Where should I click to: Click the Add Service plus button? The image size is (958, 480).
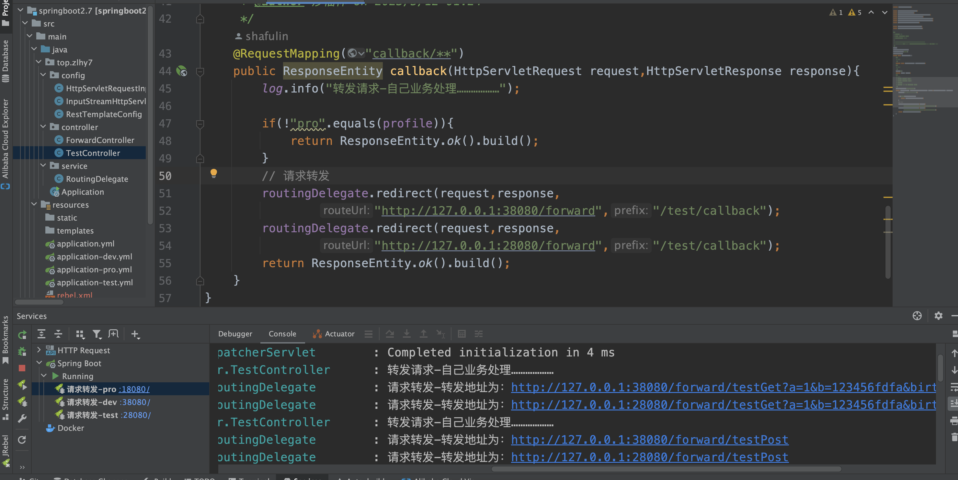(x=135, y=334)
